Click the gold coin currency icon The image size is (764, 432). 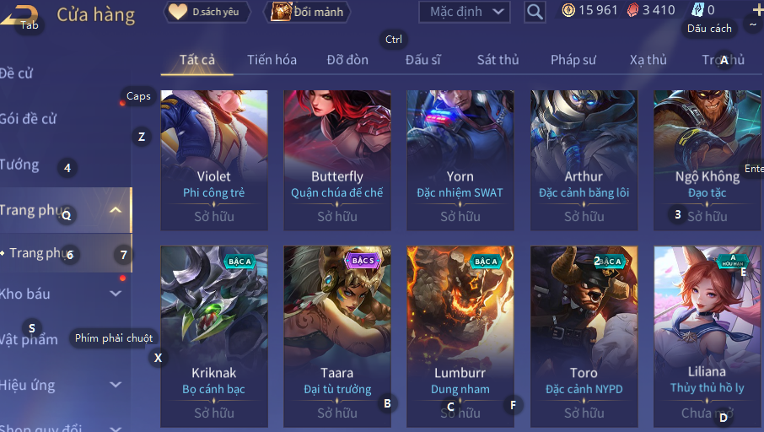pos(568,10)
